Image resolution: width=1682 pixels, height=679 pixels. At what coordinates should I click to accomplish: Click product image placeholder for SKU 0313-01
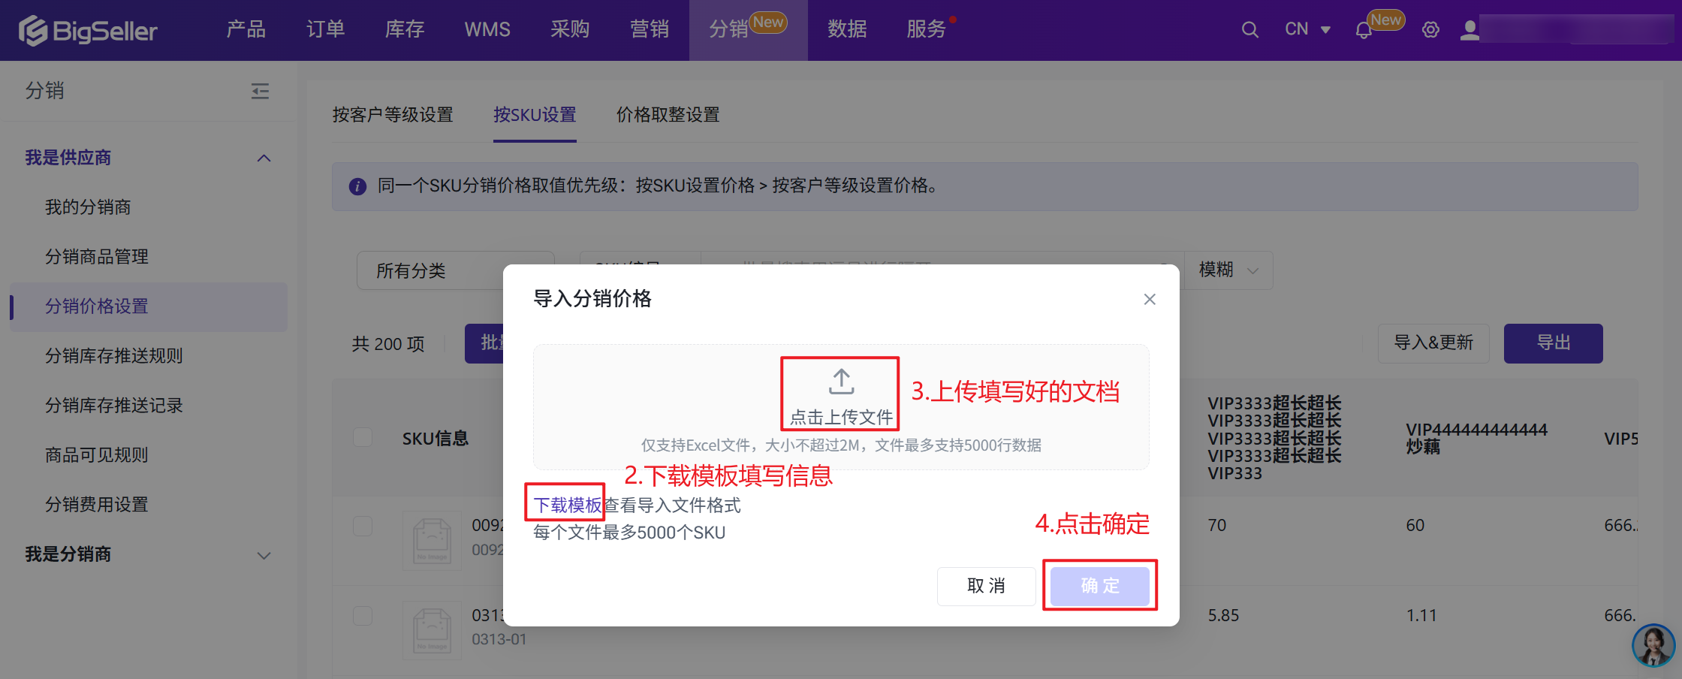click(432, 629)
